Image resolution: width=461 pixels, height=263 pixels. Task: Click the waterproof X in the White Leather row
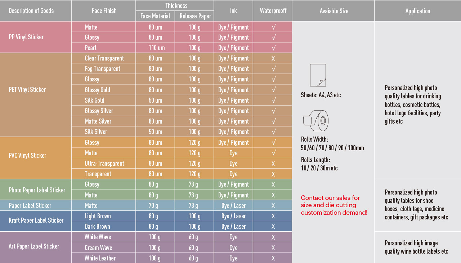click(x=273, y=258)
